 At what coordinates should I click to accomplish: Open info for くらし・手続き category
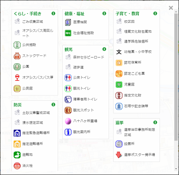pyautogui.click(x=53, y=13)
